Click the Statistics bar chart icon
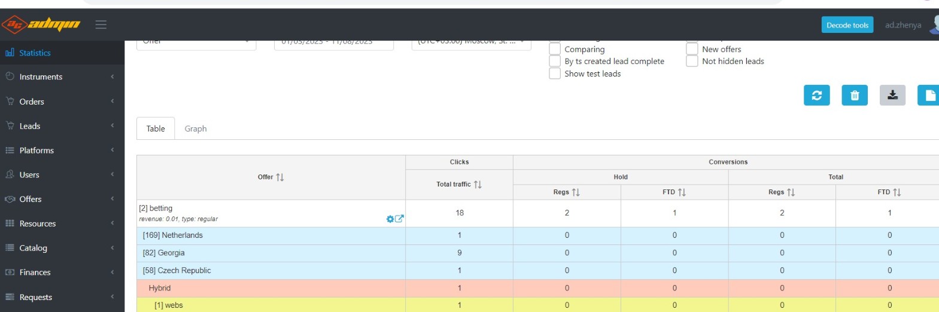The image size is (939, 312). pos(10,53)
